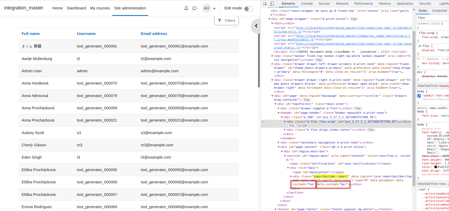Select the Admin User name cell
The width and height of the screenshot is (449, 211).
pyautogui.click(x=32, y=71)
